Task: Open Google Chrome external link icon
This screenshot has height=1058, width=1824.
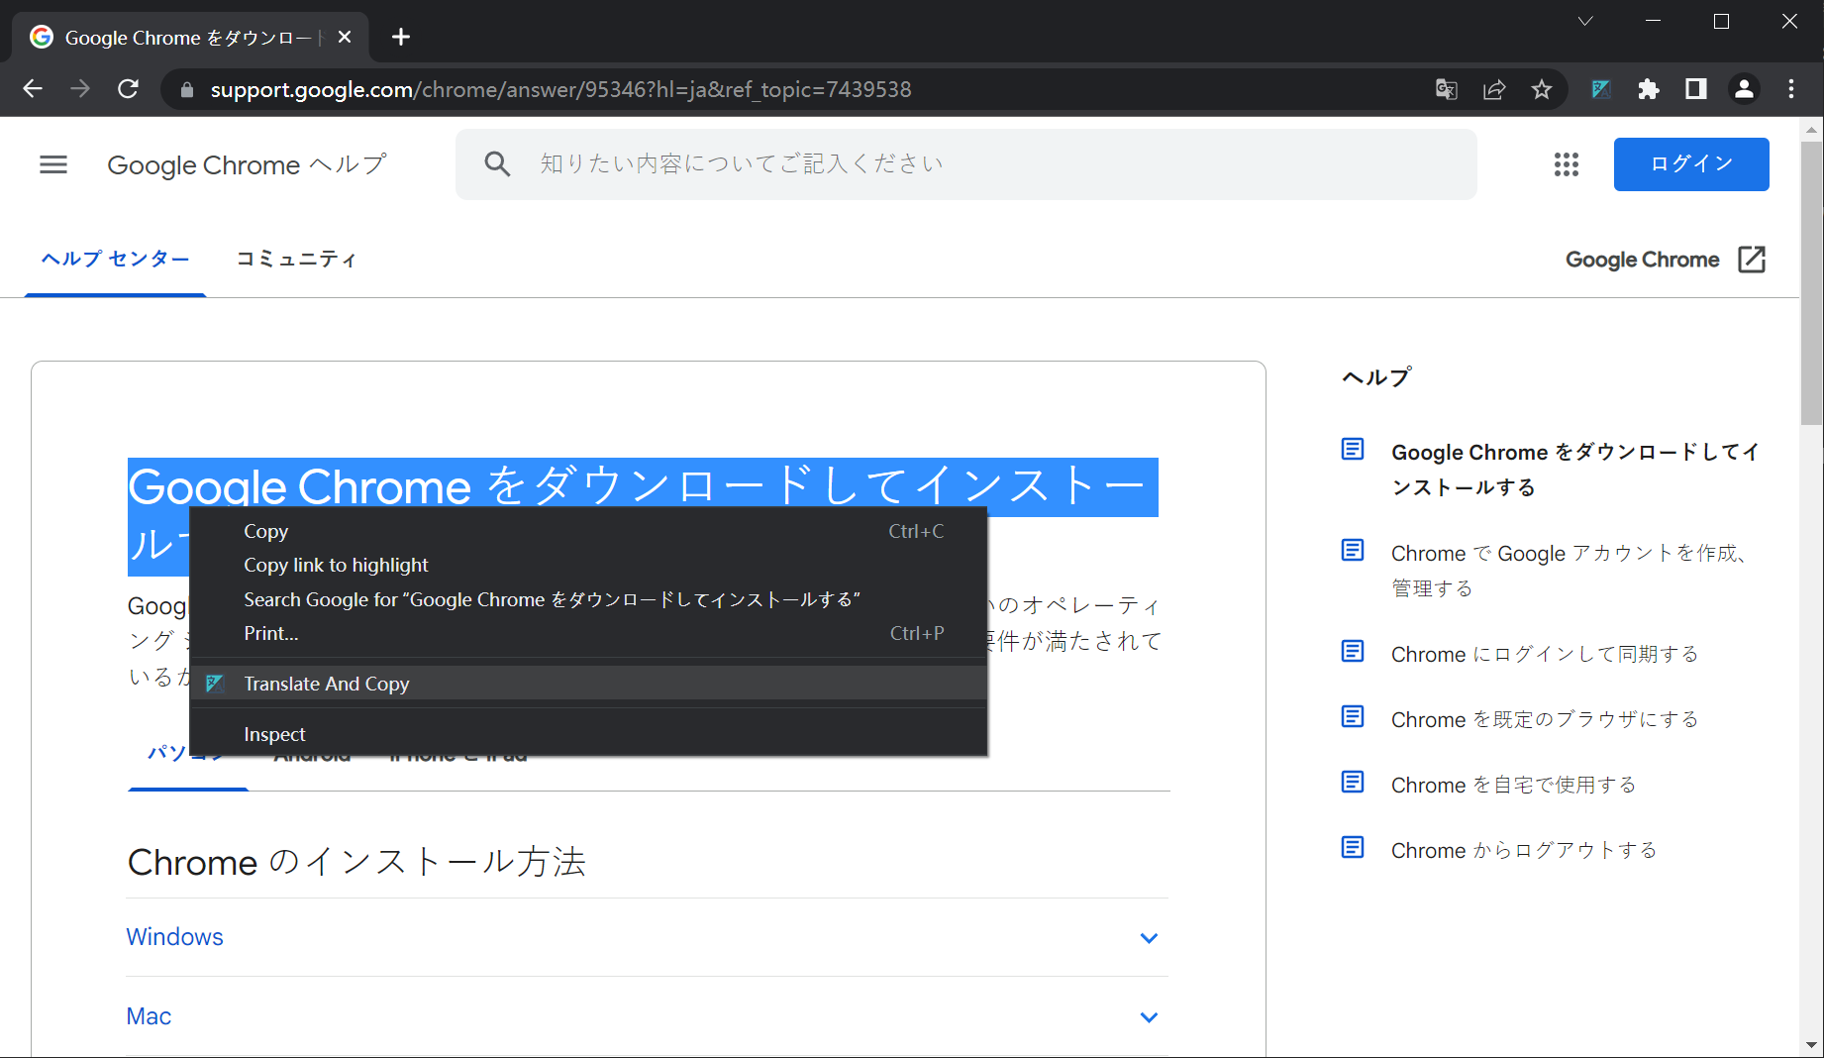Action: [1752, 260]
